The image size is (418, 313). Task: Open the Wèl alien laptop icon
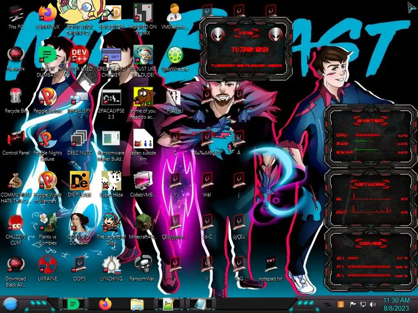207,185
